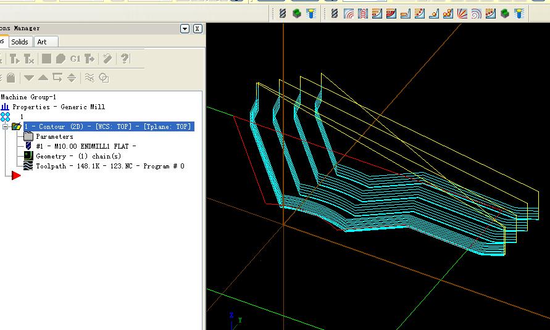Click the toolpath group icon labeled 1

6,117
